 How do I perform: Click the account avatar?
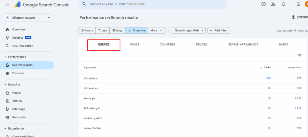pos(306,4)
